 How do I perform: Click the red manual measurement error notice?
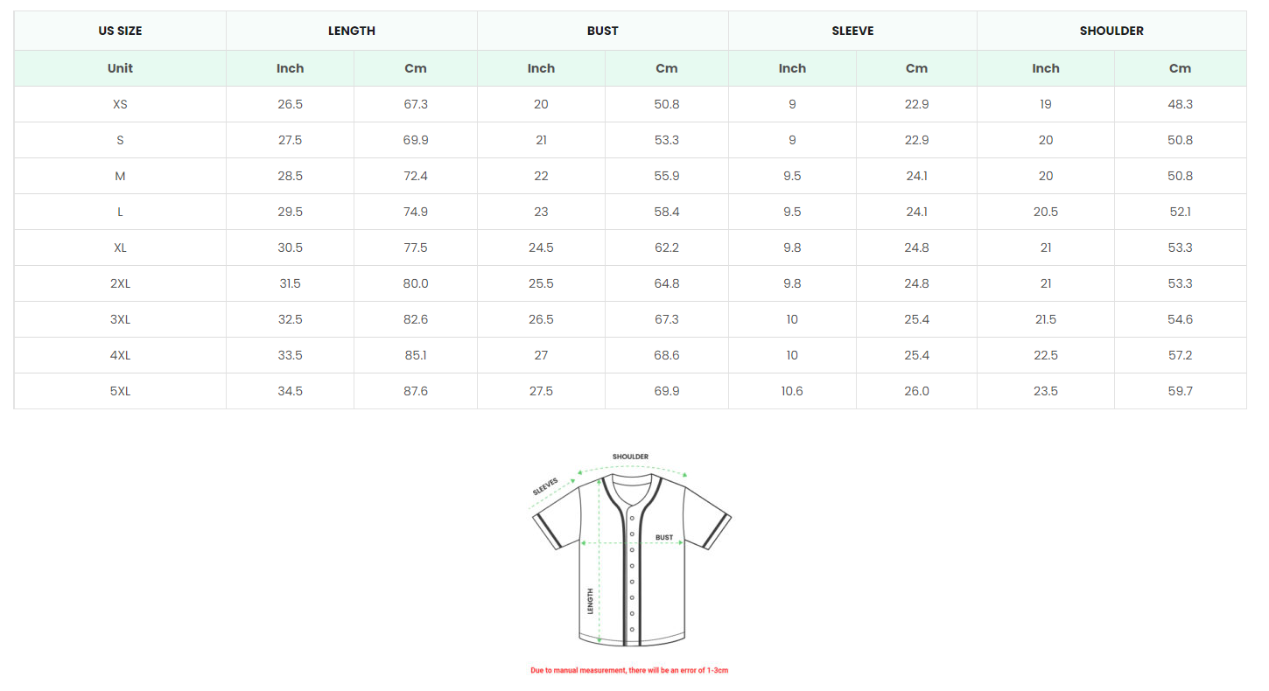(x=629, y=670)
